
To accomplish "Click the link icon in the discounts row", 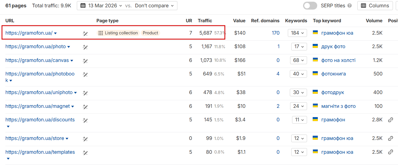I will point(390,120).
